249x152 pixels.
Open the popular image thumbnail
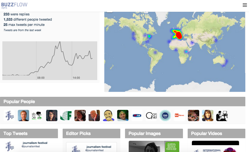coord(154,147)
